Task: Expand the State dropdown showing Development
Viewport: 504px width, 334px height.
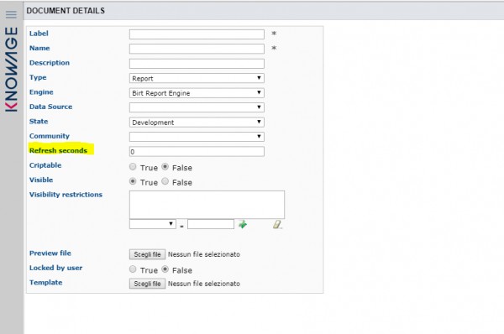Action: [x=197, y=122]
